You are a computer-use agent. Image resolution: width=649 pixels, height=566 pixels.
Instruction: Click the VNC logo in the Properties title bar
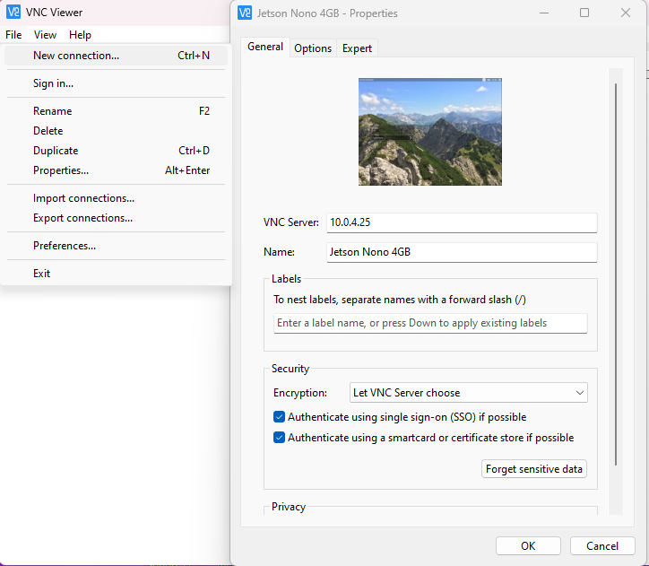click(x=245, y=13)
